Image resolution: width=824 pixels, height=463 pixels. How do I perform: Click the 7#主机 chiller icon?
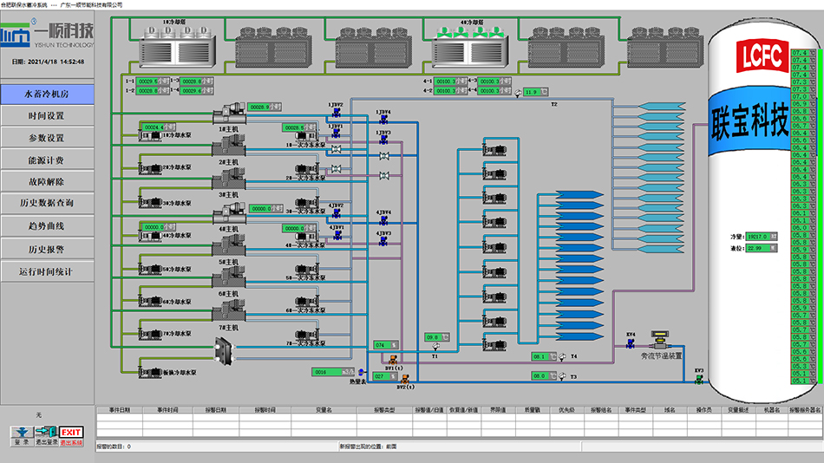(x=229, y=311)
